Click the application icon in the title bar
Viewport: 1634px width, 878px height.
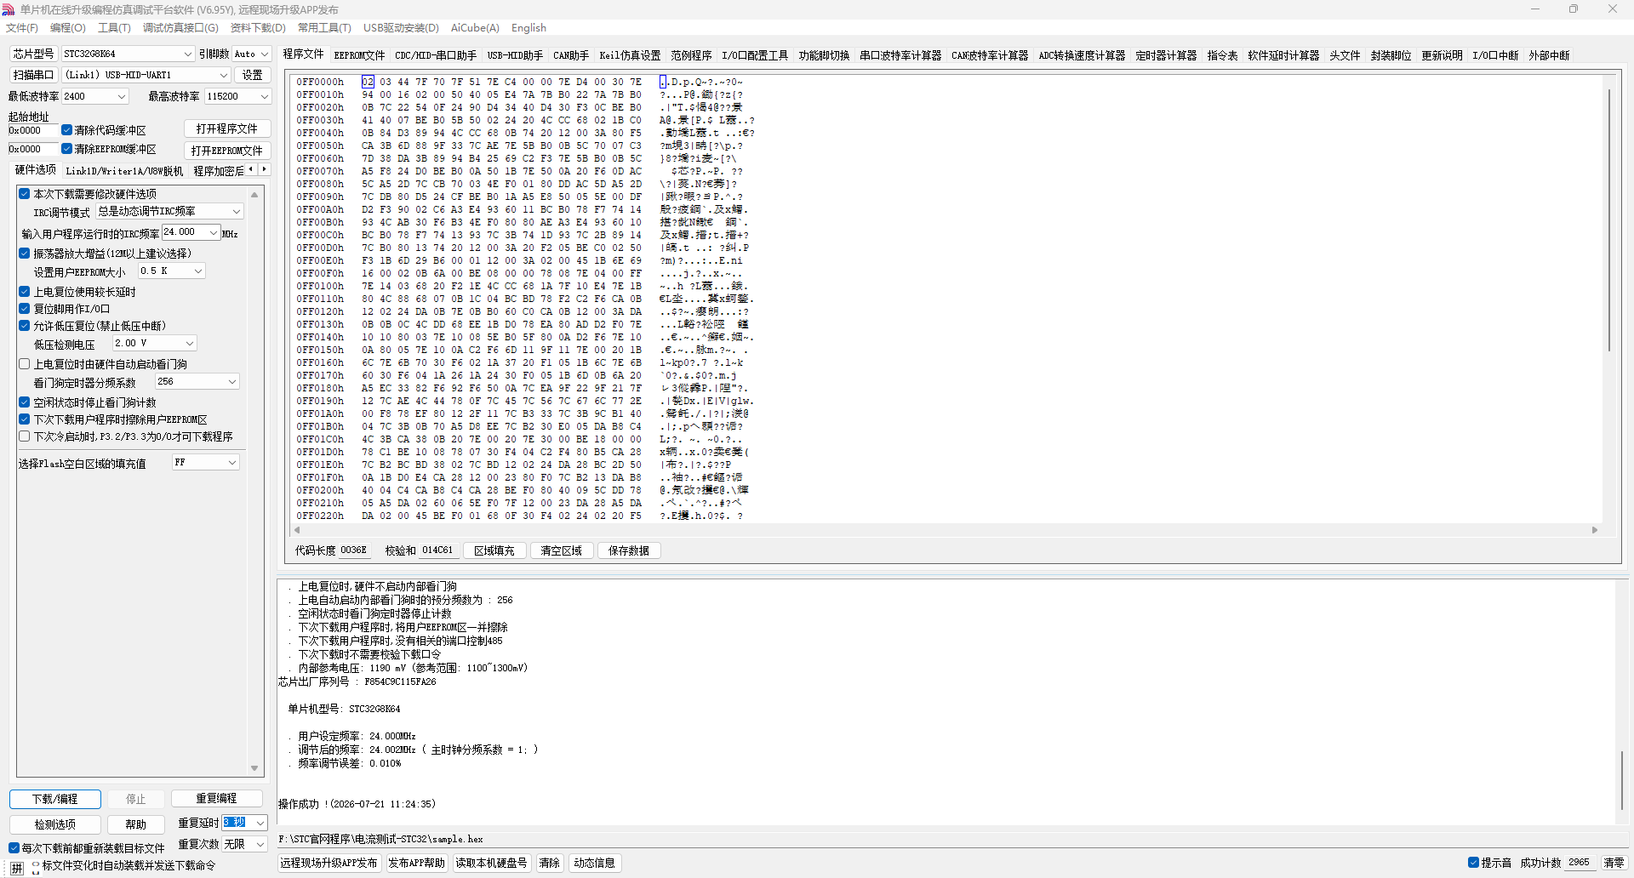[x=9, y=9]
